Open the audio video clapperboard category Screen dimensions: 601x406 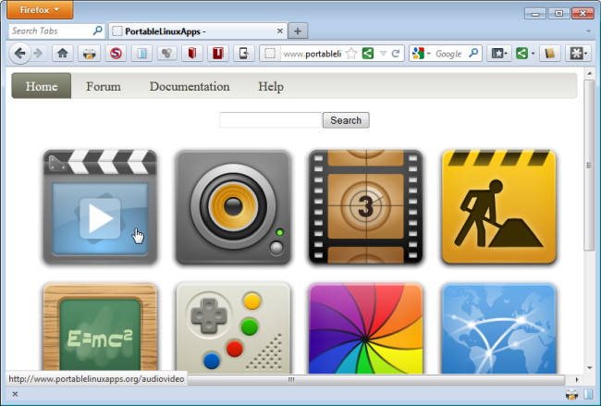[x=100, y=207]
